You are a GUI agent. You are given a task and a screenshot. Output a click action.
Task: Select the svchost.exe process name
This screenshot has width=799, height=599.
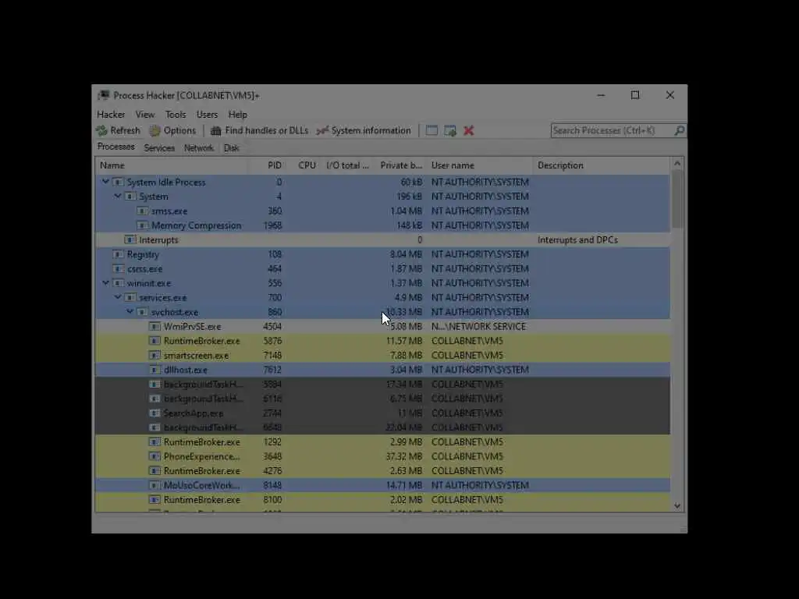[x=175, y=312]
